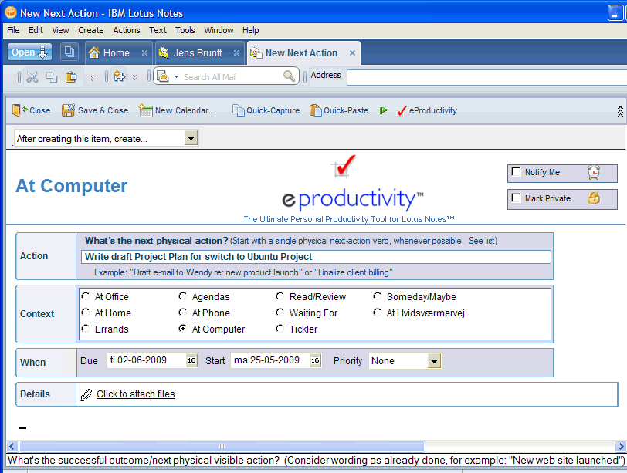The image size is (627, 473).
Task: Click the Address input field
Action: click(x=486, y=77)
